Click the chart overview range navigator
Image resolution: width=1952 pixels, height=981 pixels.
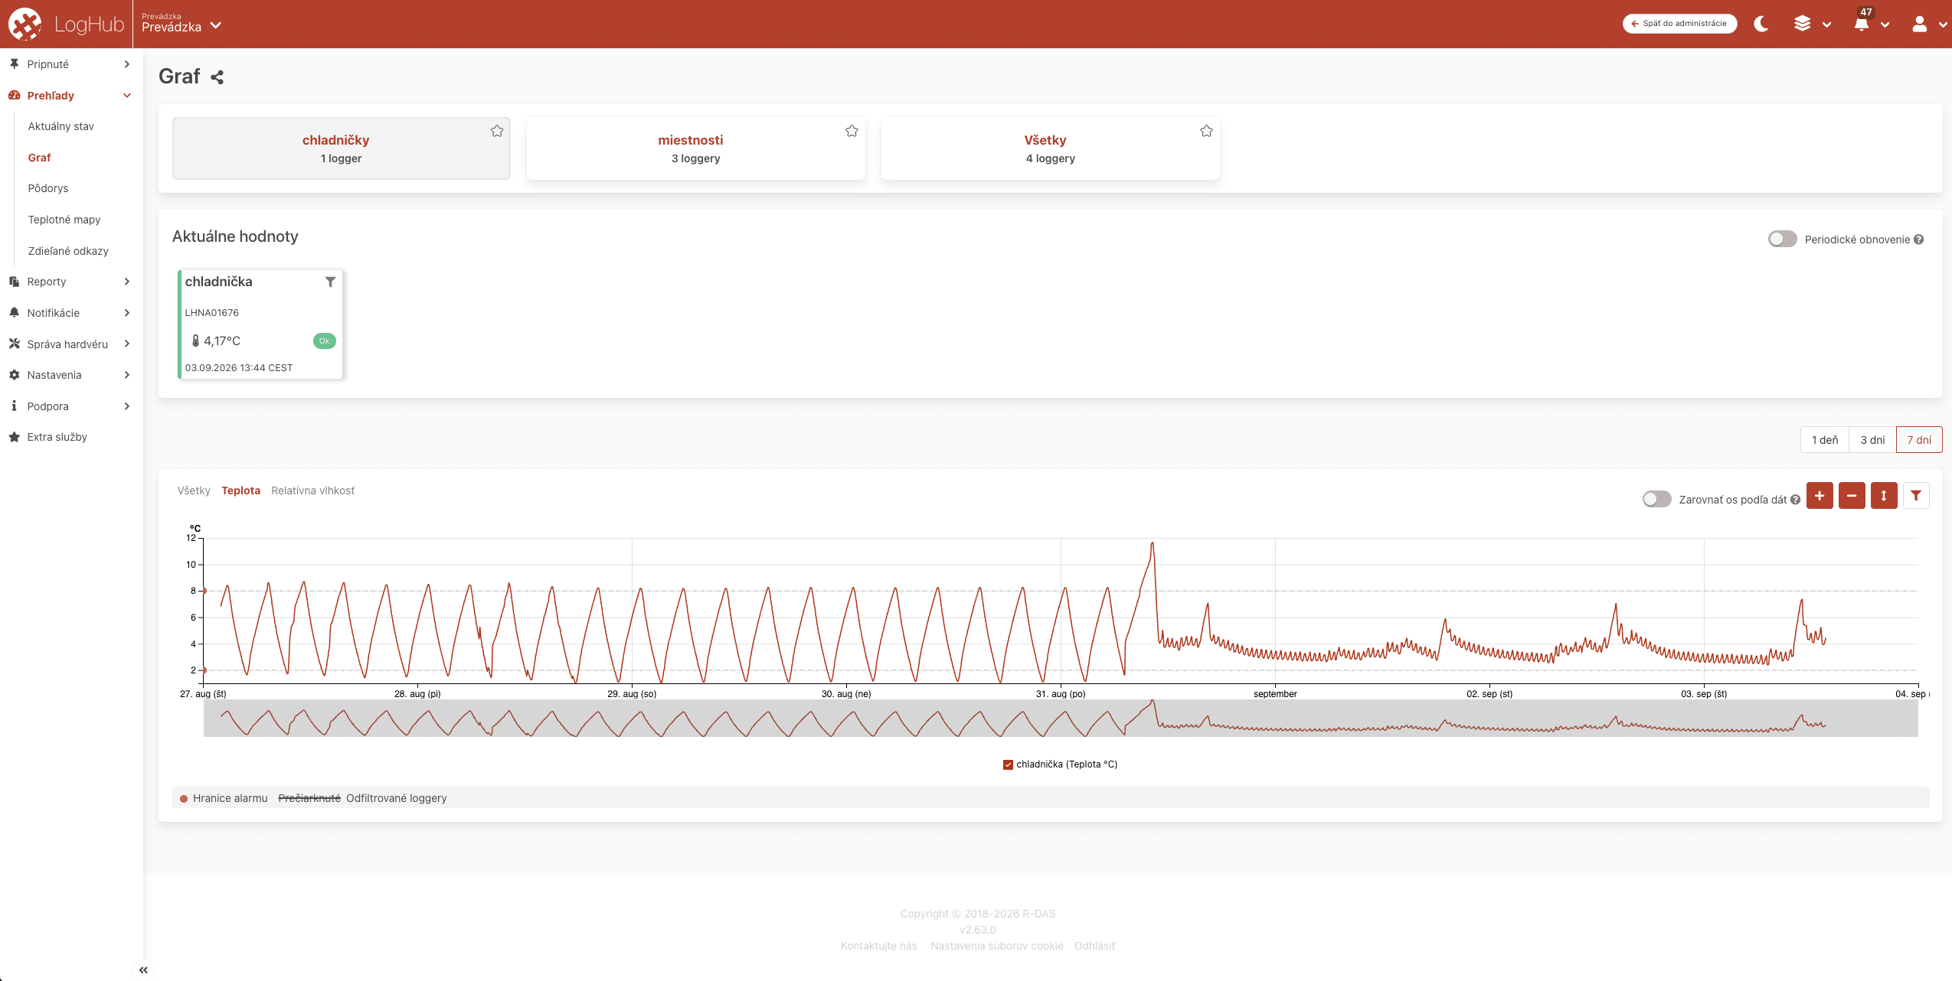coord(1061,719)
